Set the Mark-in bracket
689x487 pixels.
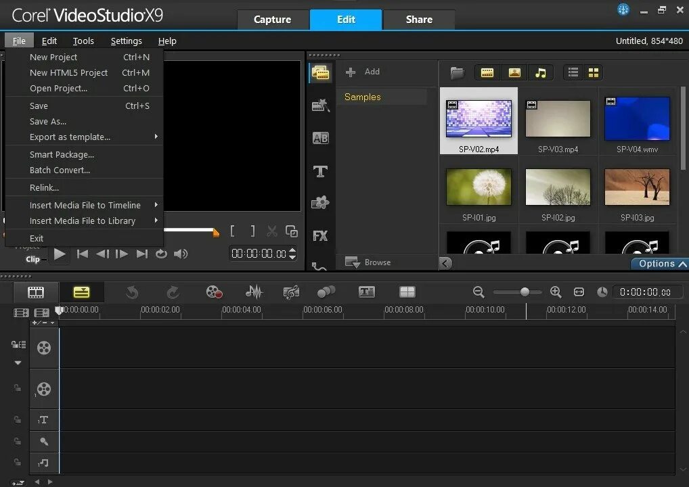point(232,231)
